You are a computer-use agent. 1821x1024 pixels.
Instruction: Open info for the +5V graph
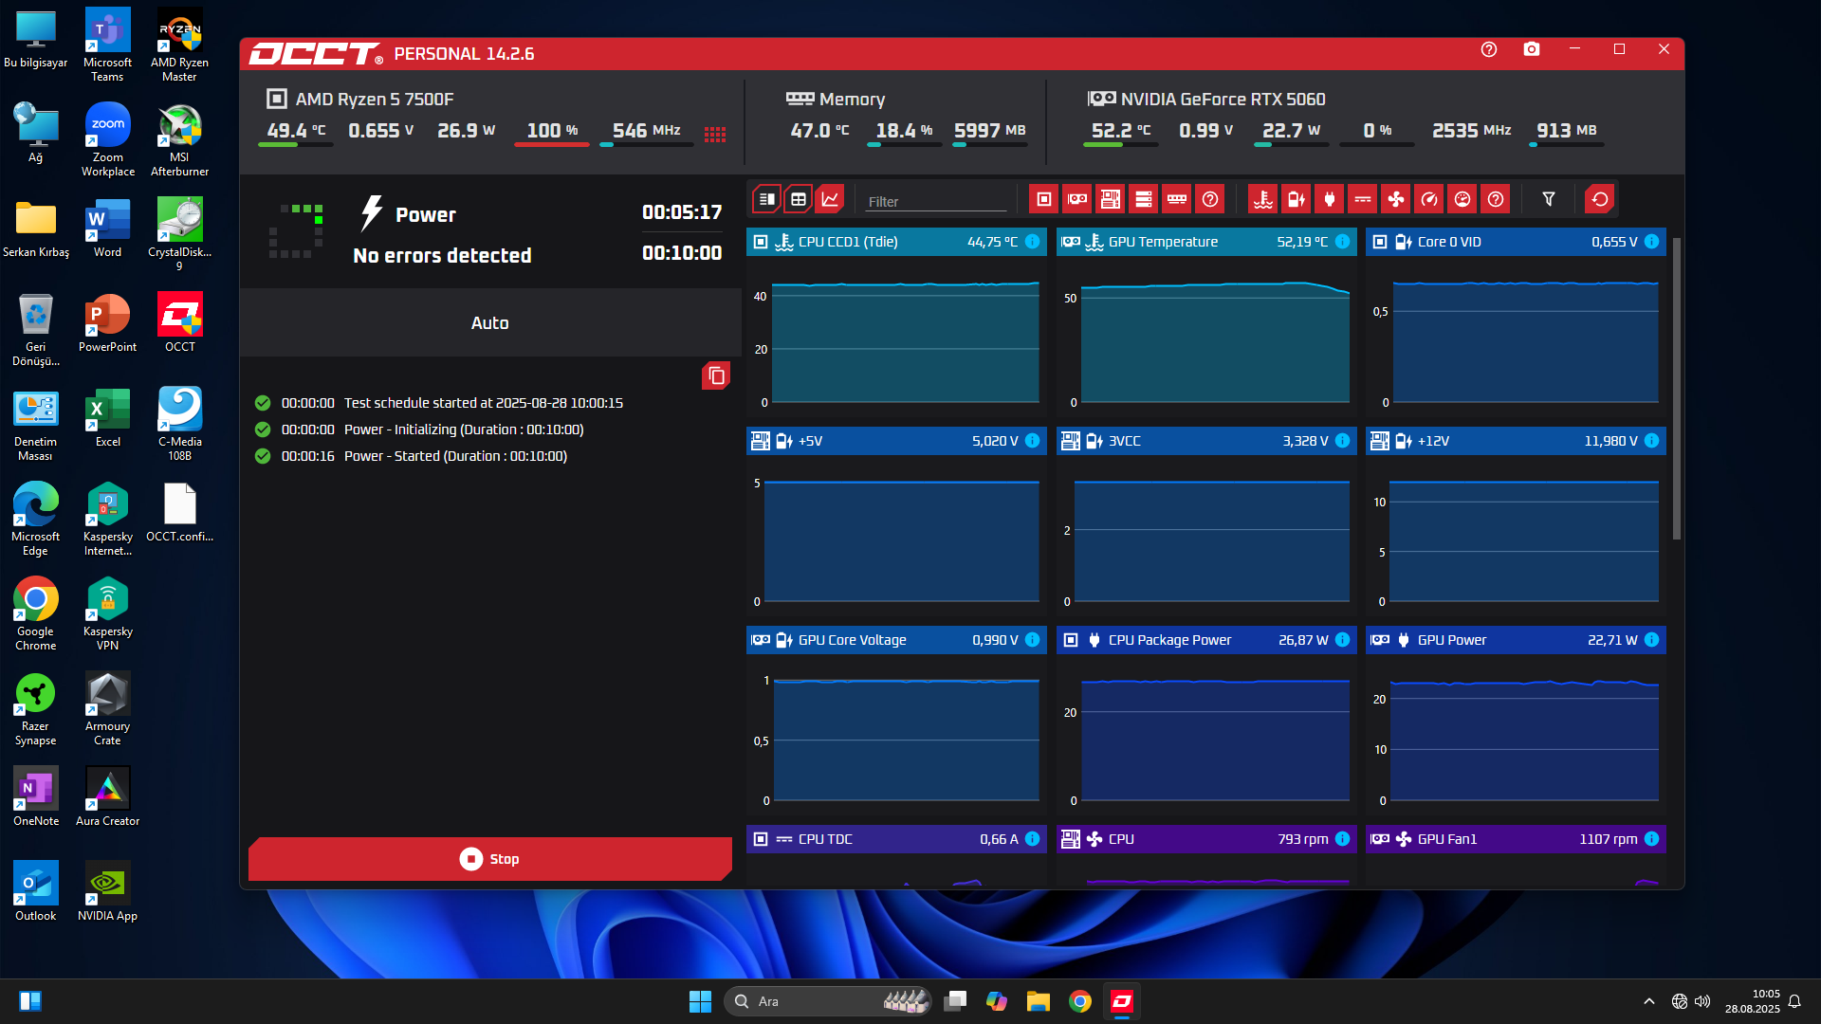pos(1033,441)
